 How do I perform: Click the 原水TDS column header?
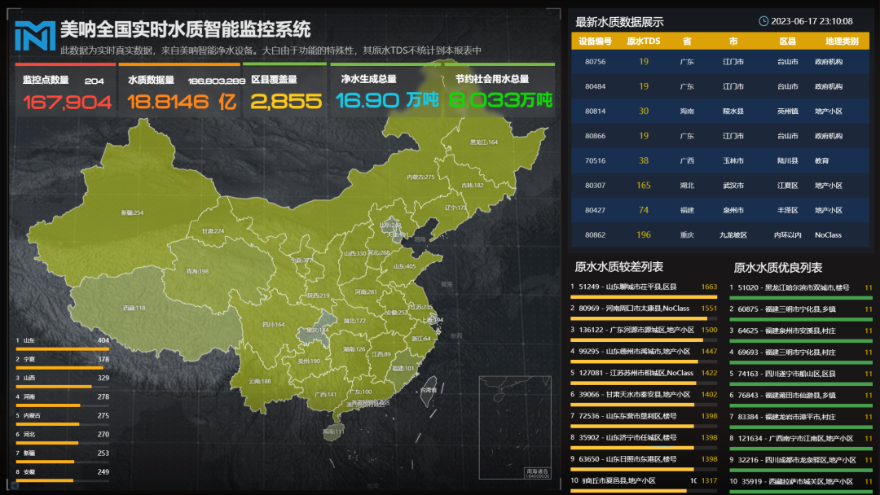pyautogui.click(x=643, y=42)
